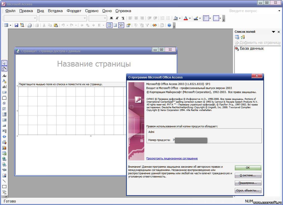Image resolution: width=283 pixels, height=205 pixels.
Task: Open the font size combo box
Action: coord(98,18)
